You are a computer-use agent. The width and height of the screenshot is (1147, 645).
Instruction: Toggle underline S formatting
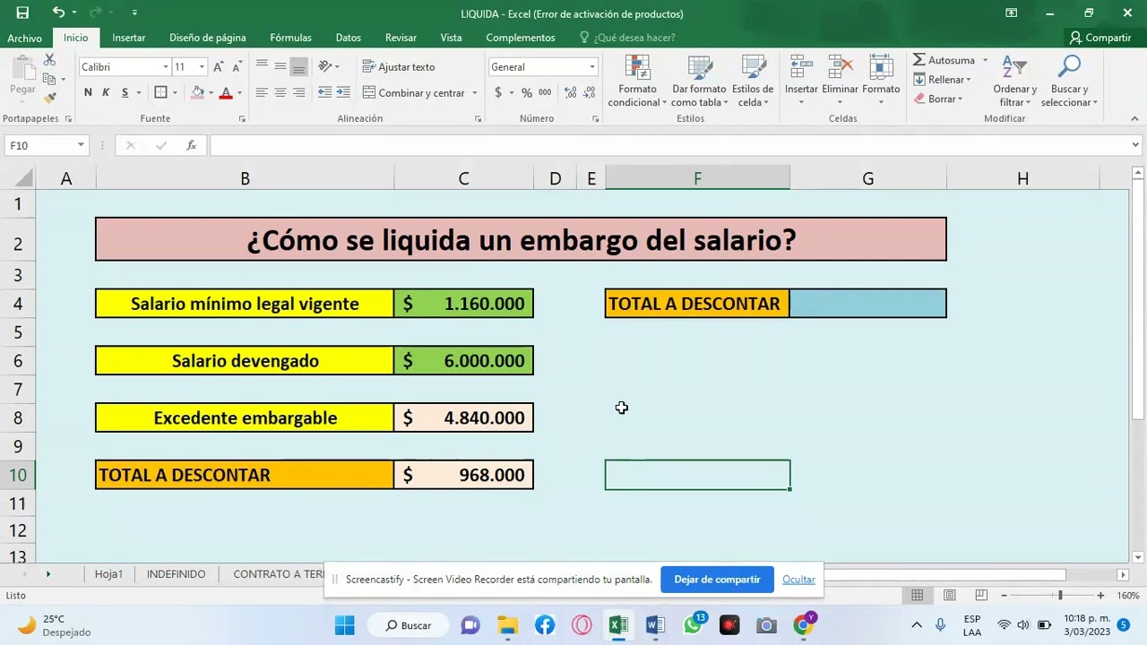click(x=125, y=92)
